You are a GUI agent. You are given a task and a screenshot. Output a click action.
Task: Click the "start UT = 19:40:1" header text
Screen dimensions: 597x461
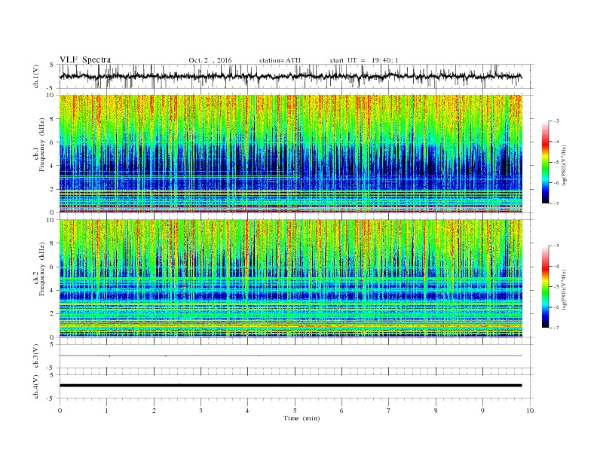(x=364, y=60)
